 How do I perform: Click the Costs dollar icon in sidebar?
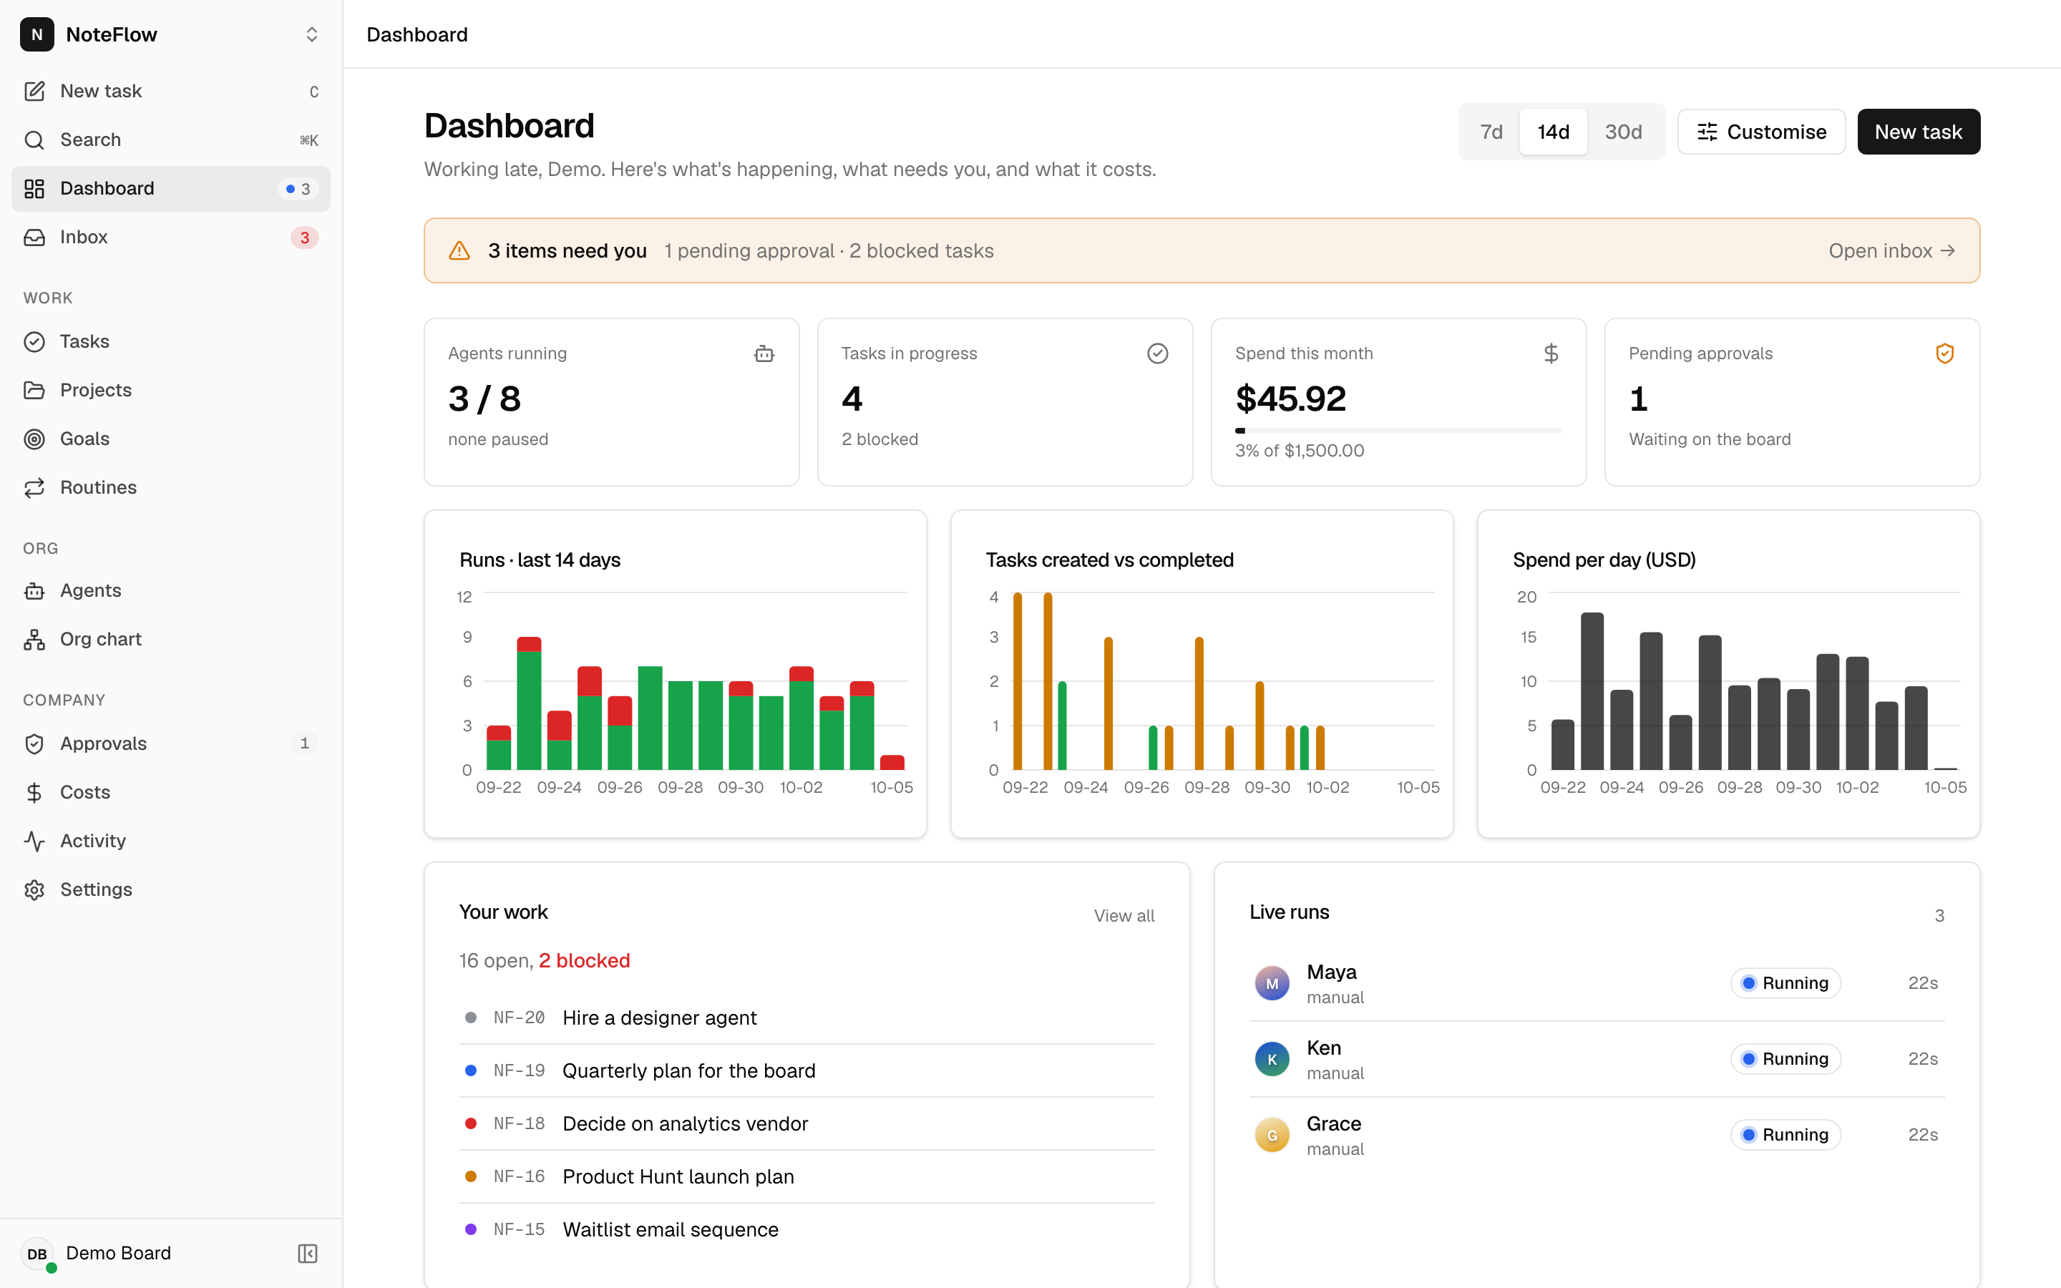pos(34,792)
